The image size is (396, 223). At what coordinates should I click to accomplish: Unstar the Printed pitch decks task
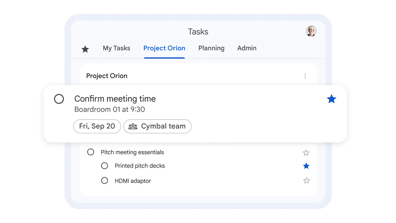tap(306, 166)
